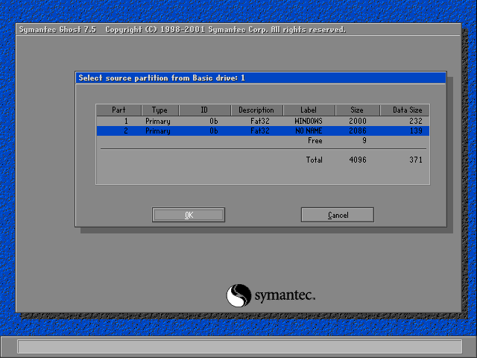The width and height of the screenshot is (477, 358).
Task: Click size value 2000 in first row
Action: tap(358, 121)
